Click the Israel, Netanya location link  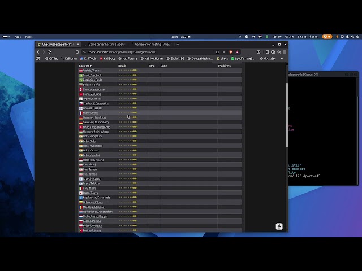pyautogui.click(x=92, y=178)
